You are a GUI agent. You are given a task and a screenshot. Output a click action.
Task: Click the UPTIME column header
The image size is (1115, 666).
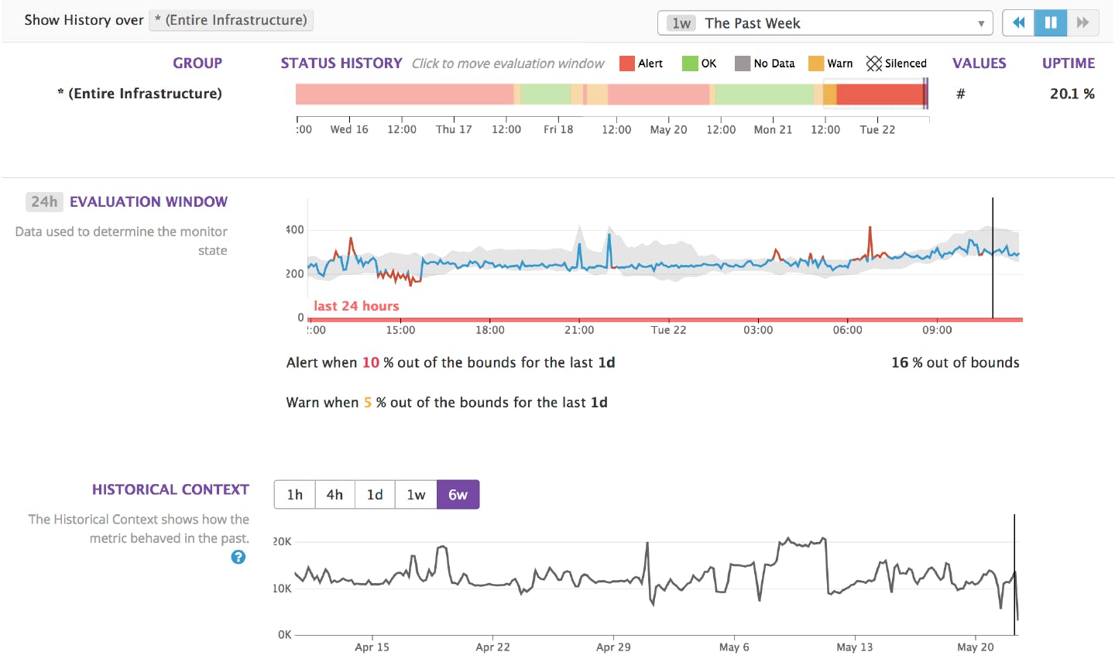tap(1069, 63)
